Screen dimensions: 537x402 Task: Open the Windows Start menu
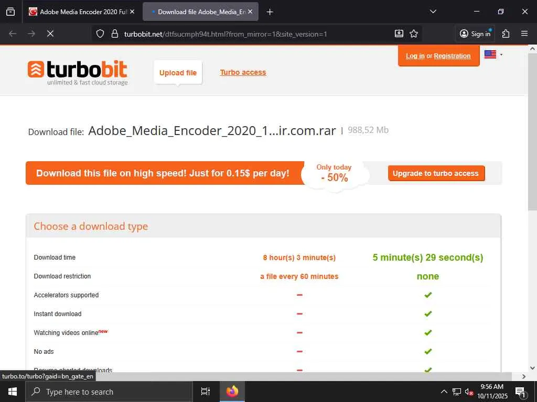(x=13, y=392)
